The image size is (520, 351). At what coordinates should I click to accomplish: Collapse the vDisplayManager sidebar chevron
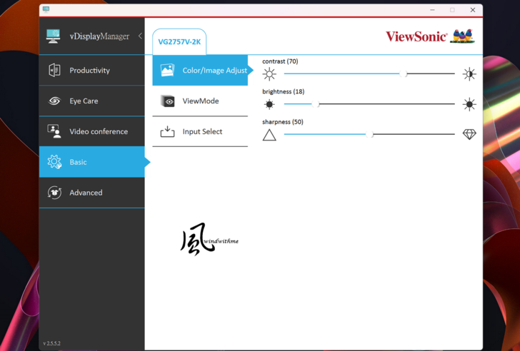(140, 36)
